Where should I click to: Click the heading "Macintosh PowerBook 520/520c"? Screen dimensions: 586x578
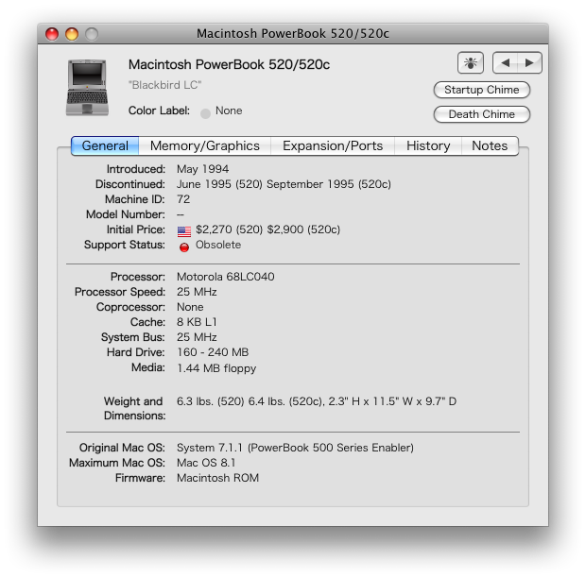click(x=229, y=64)
